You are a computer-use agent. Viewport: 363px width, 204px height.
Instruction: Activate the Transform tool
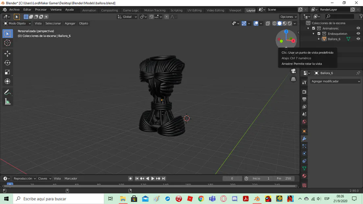(7, 81)
